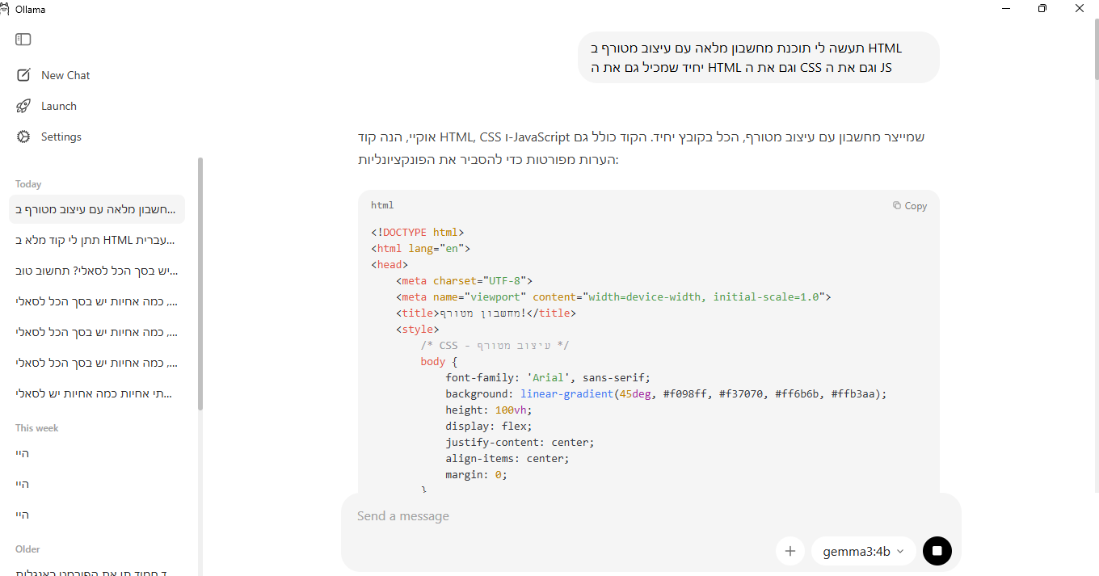Viewport: 1099px width, 576px height.
Task: Click into the Send a message field
Action: coord(558,516)
